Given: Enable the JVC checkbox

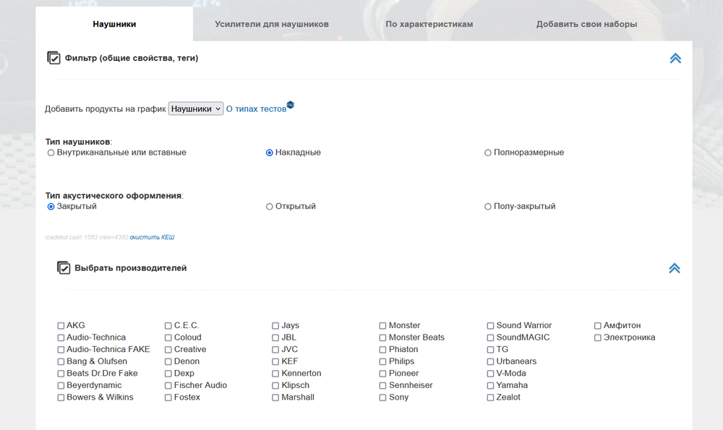Looking at the screenshot, I should point(275,350).
